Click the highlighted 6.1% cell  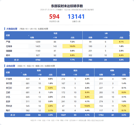pos(121,42)
